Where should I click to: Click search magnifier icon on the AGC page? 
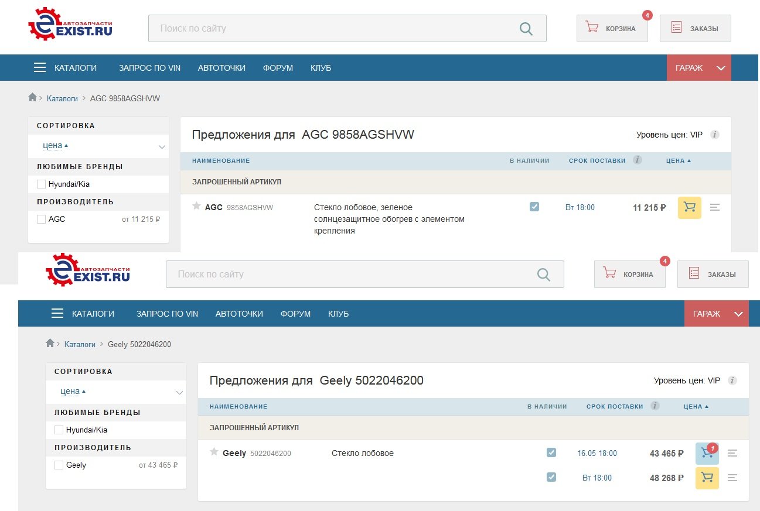(x=526, y=29)
